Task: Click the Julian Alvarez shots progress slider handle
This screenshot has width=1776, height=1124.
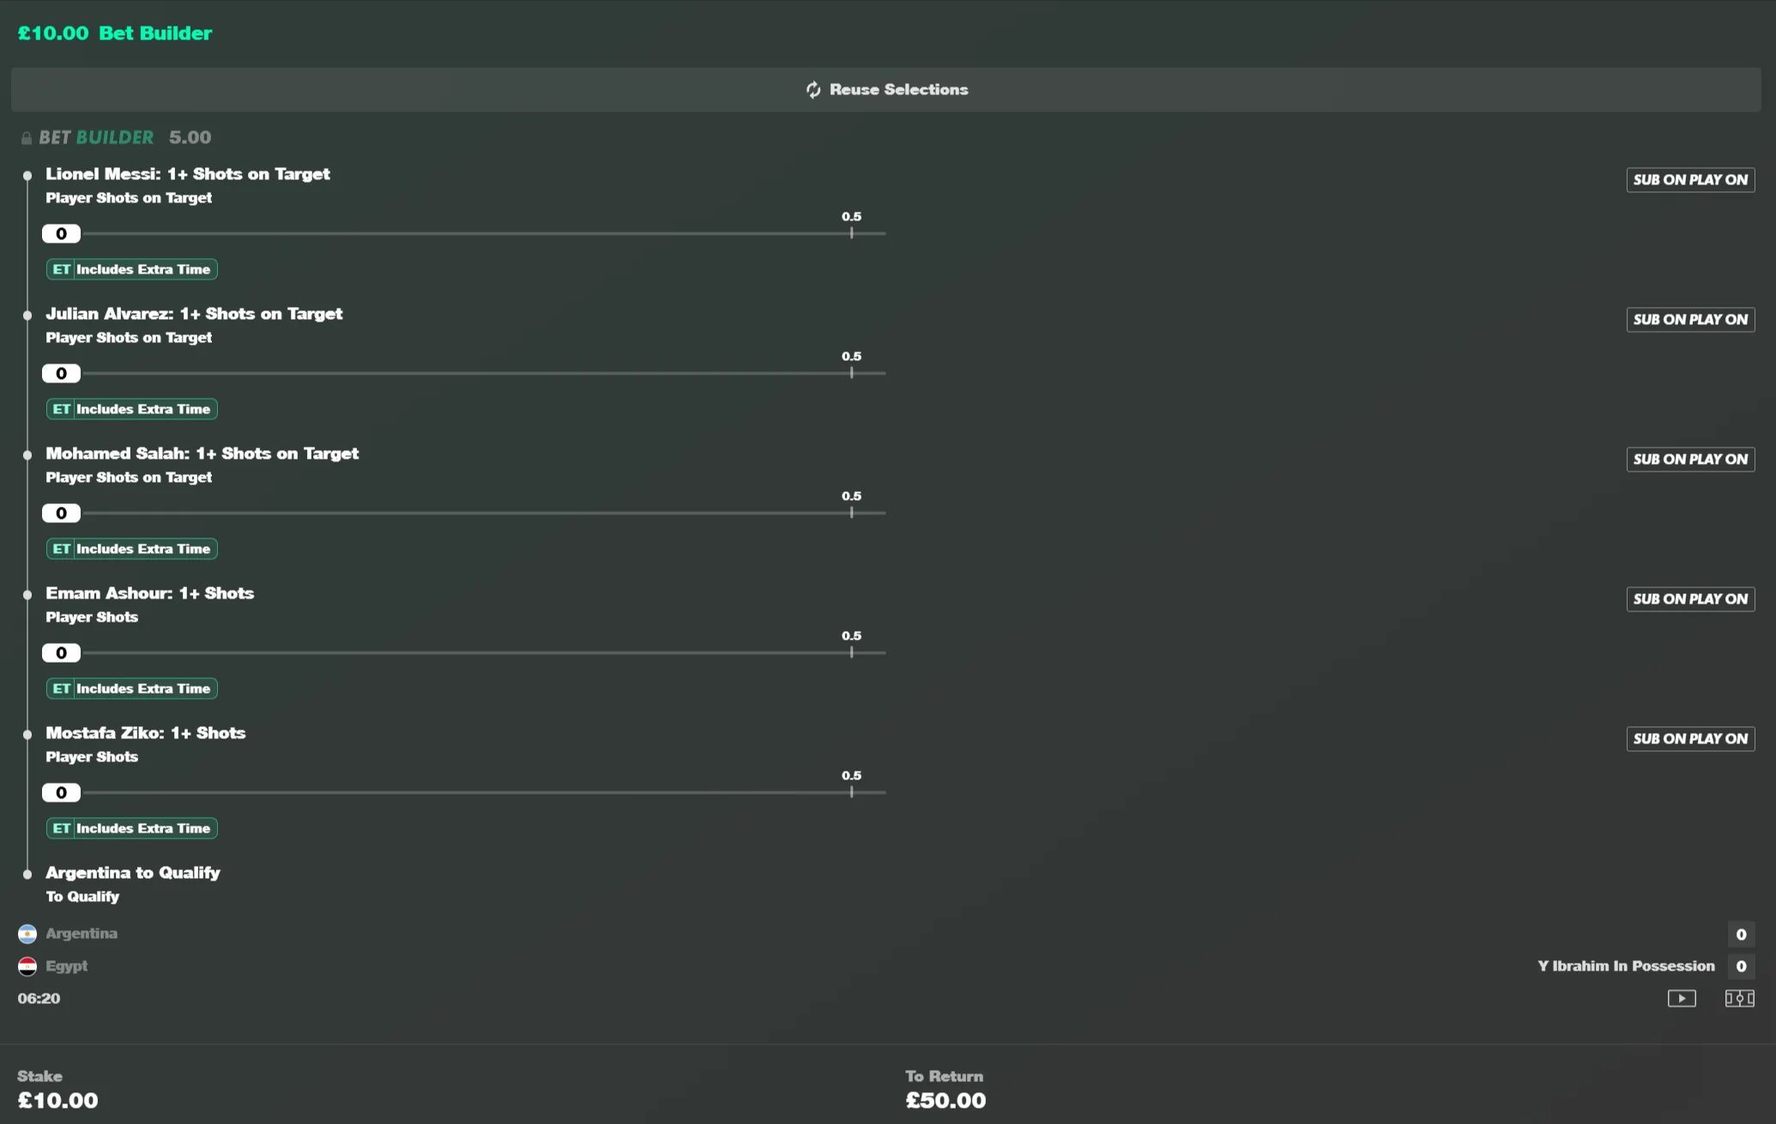Action: (61, 374)
